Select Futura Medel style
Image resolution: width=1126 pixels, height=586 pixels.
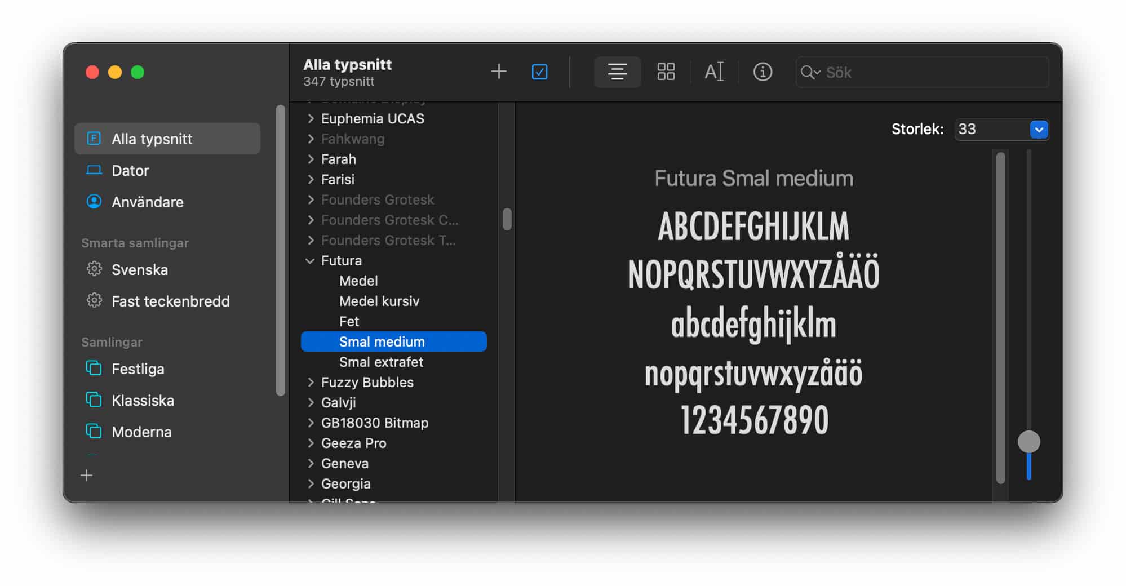(394, 281)
